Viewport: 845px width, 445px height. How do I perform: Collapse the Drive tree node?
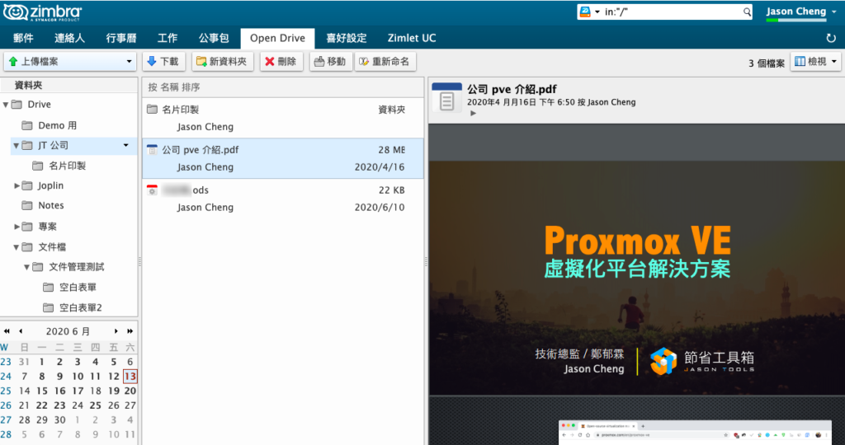point(6,105)
